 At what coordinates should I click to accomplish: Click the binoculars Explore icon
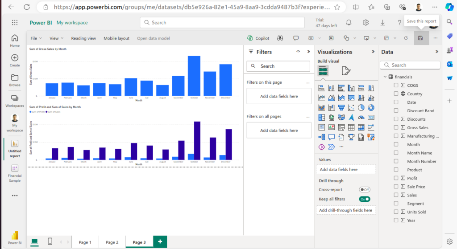point(280,38)
